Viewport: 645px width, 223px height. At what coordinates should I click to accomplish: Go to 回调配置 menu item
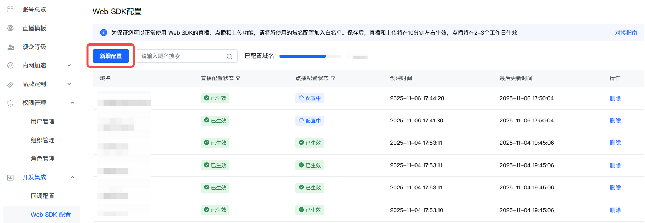(42, 196)
